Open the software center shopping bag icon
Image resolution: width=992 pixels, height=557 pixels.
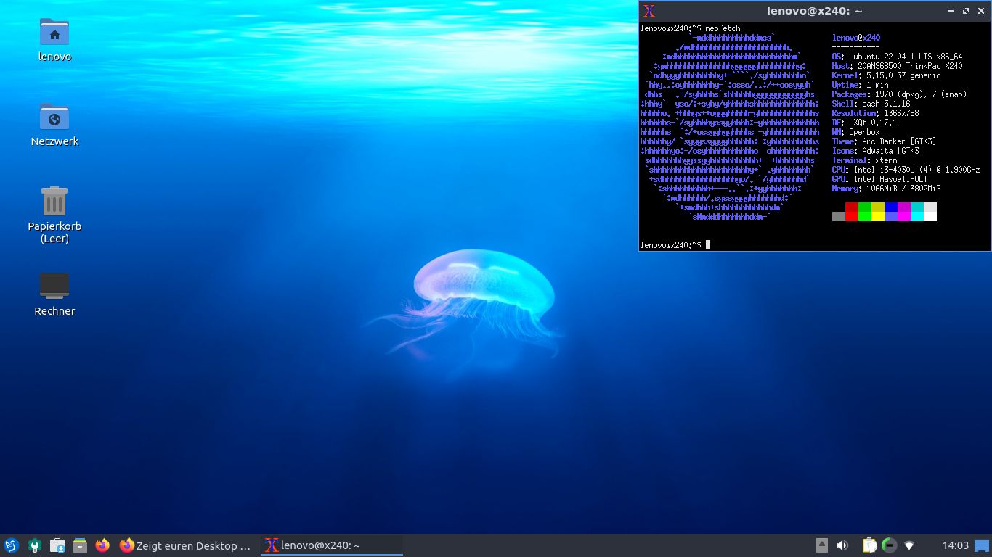(57, 545)
